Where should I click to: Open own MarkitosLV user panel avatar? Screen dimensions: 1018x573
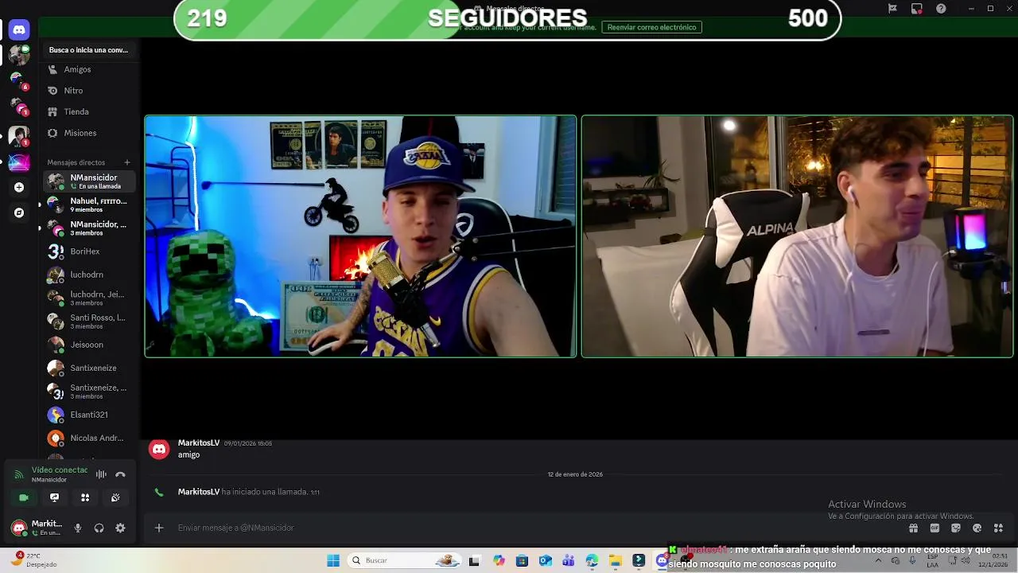point(19,528)
